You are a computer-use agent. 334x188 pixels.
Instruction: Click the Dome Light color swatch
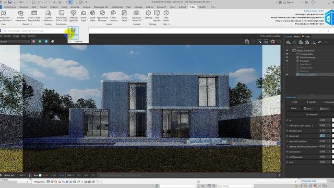pos(333,136)
